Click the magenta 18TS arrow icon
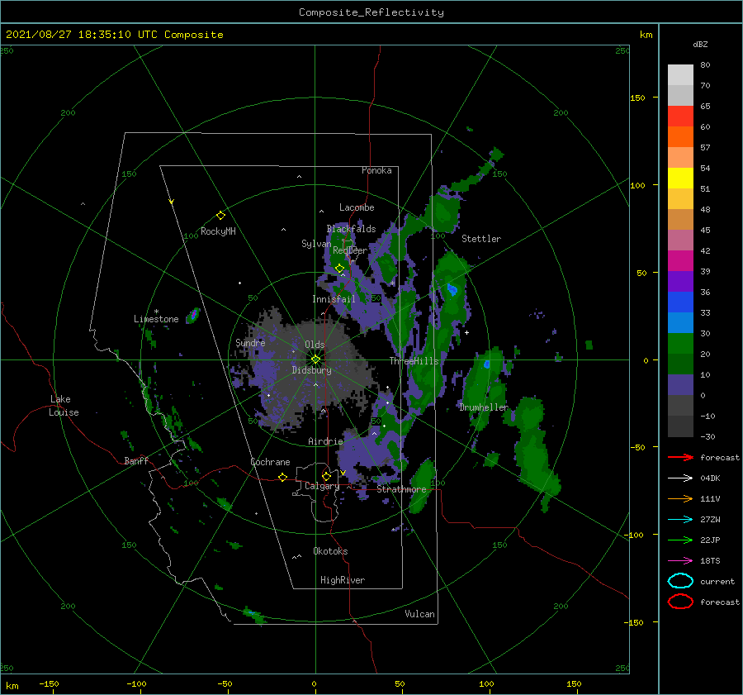743x695 pixels. pos(680,560)
